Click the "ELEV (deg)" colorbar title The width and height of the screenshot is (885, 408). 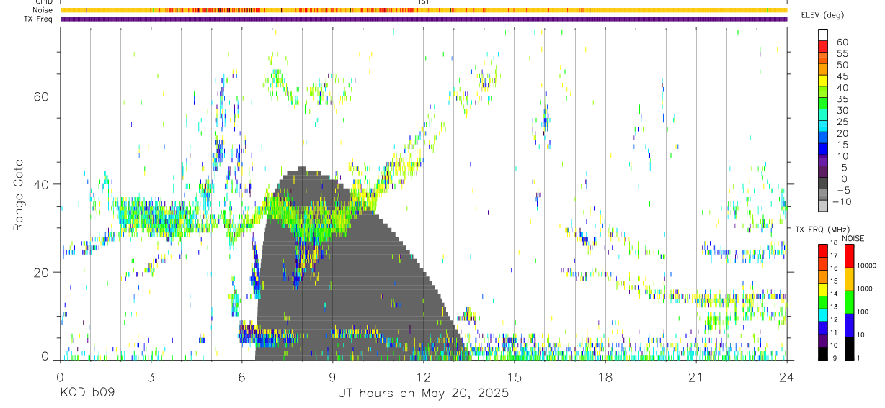[822, 15]
